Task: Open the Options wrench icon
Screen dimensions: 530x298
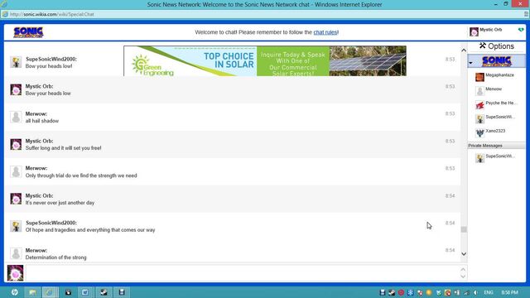Action: 482,46
